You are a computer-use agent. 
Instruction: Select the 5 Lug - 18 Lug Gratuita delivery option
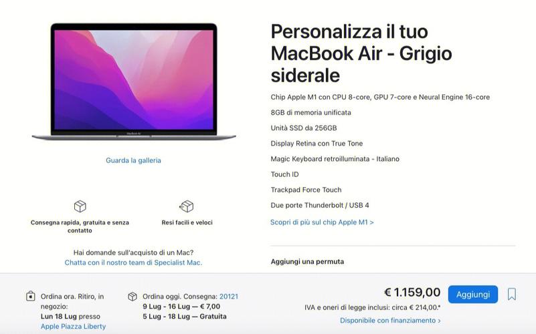click(185, 316)
